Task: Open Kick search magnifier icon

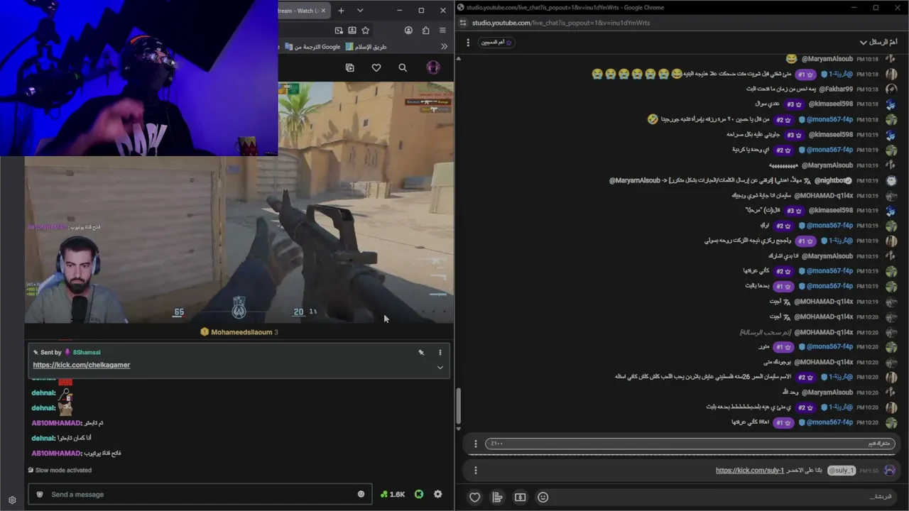Action: coord(403,67)
